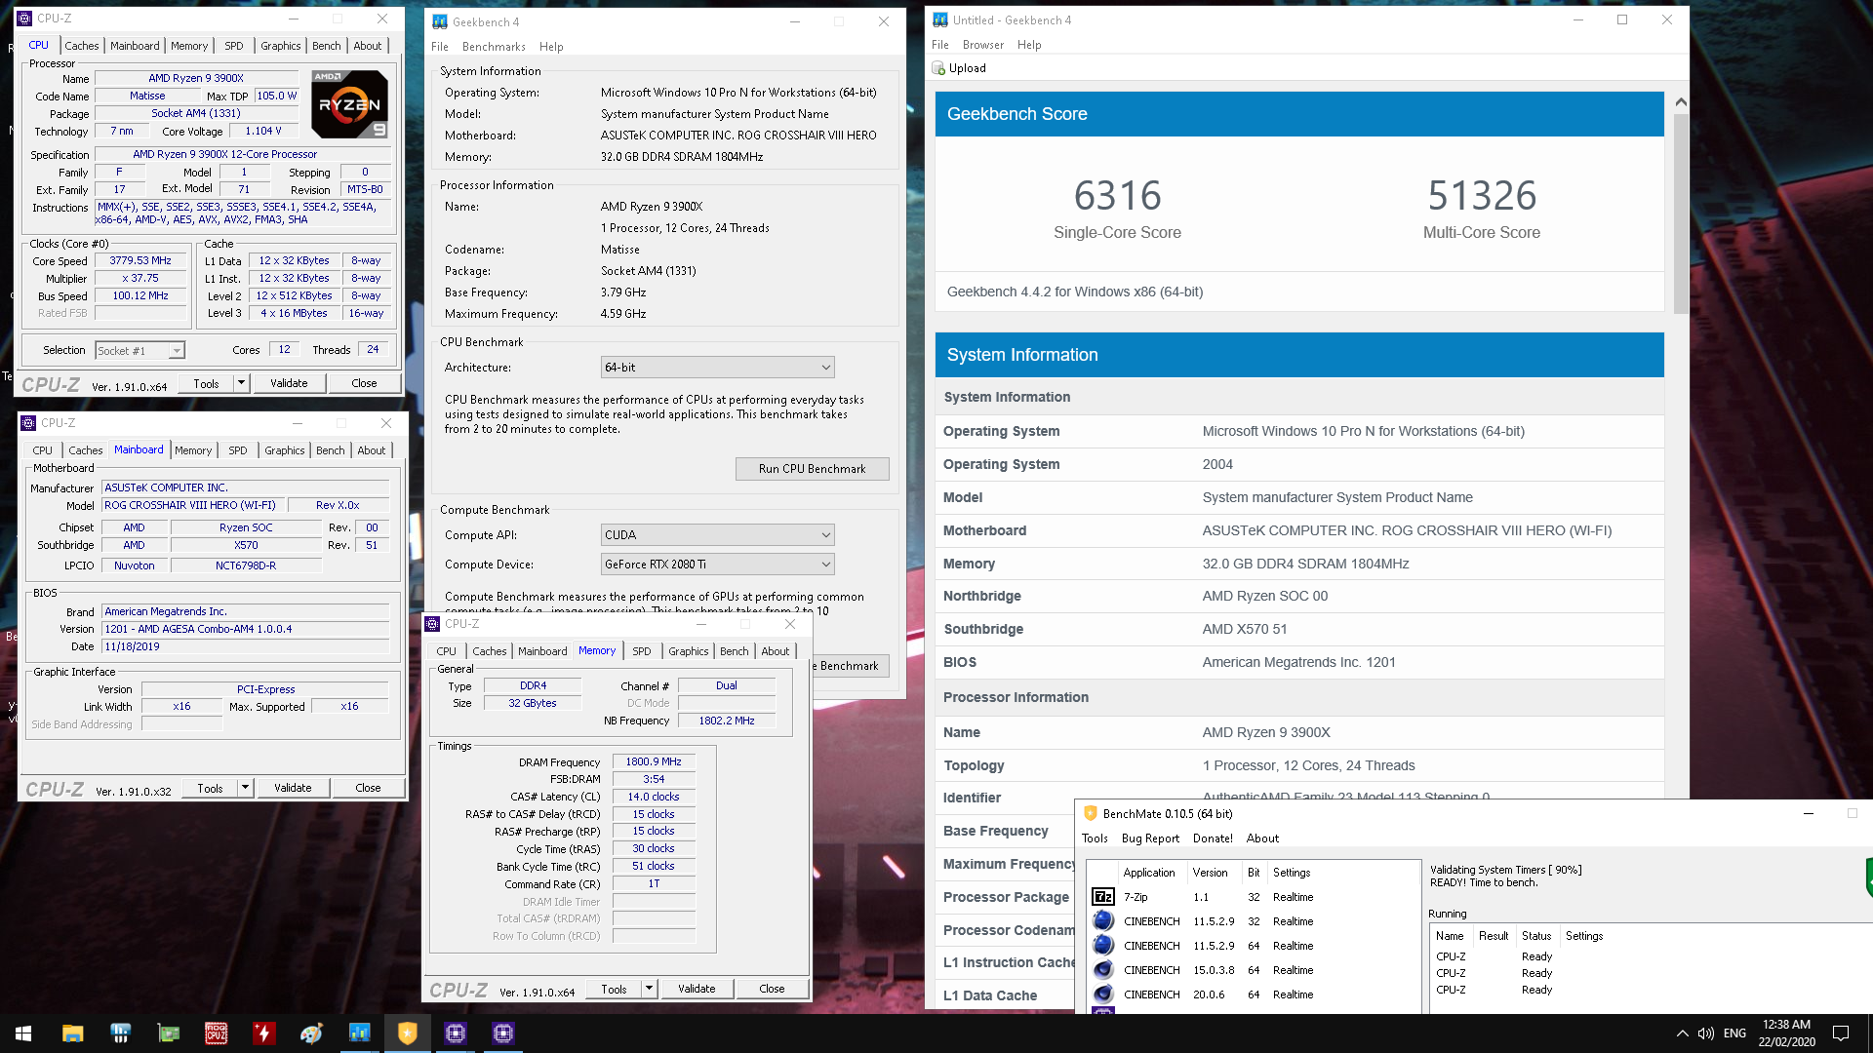Expand the Tools arrow in CPU-Z Mainboard window

click(x=245, y=788)
